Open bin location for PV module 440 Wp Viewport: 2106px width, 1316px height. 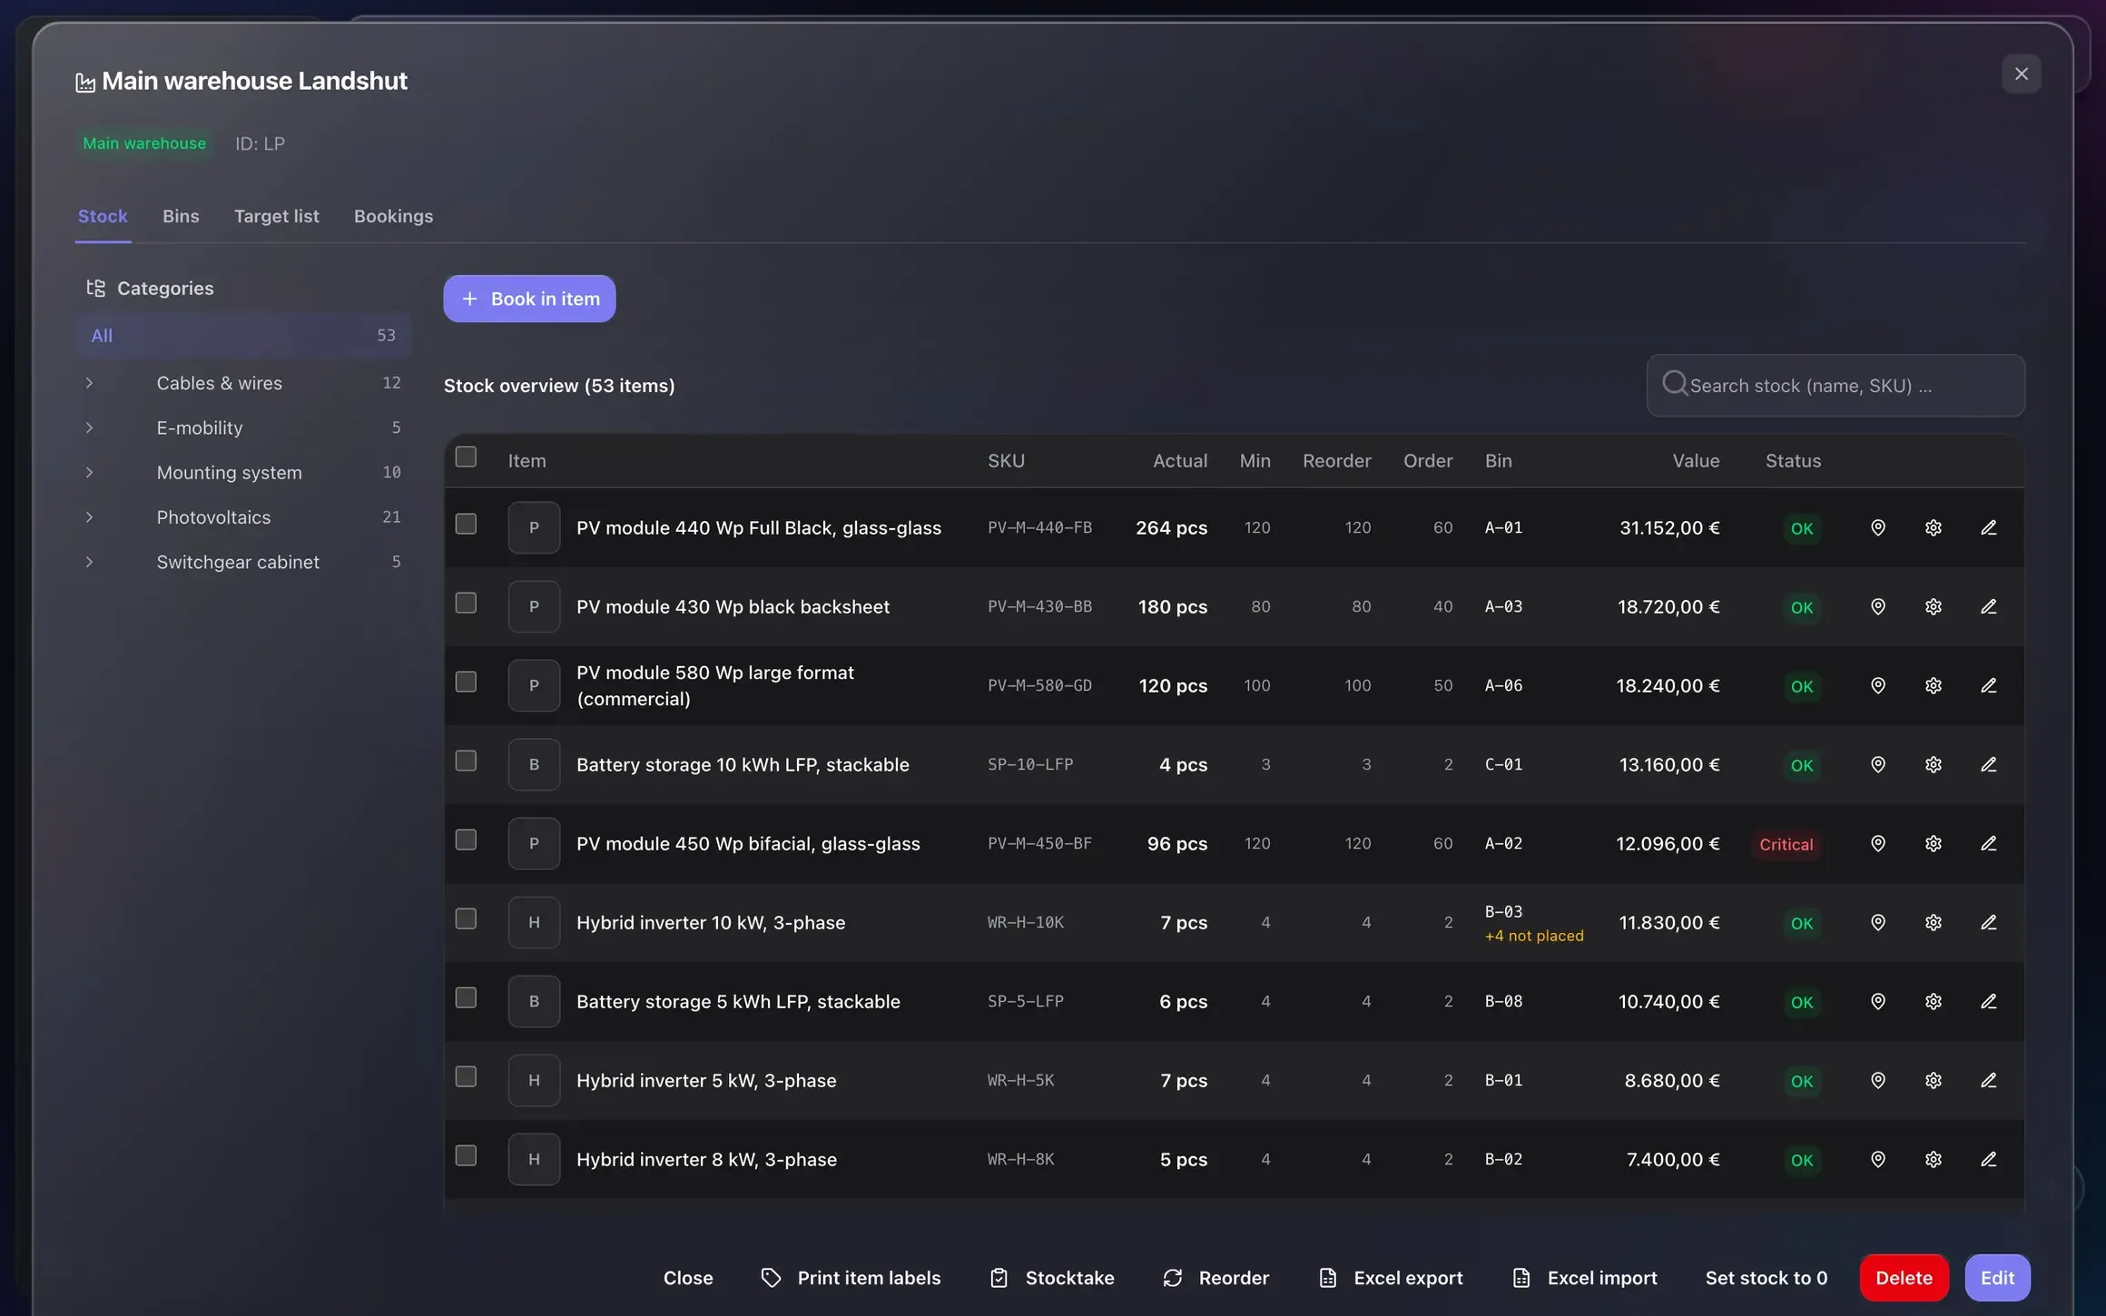1878,527
